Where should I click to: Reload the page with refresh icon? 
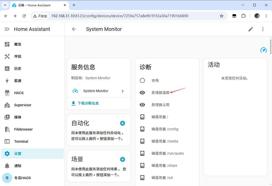[x=24, y=16]
